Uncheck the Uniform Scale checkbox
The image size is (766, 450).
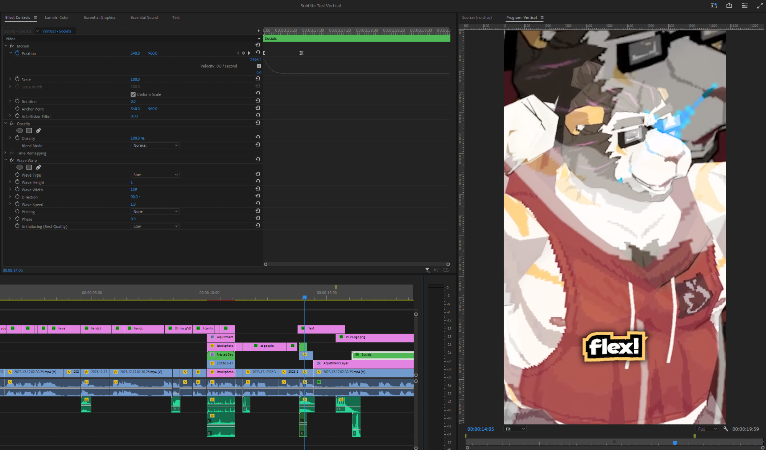click(x=133, y=94)
